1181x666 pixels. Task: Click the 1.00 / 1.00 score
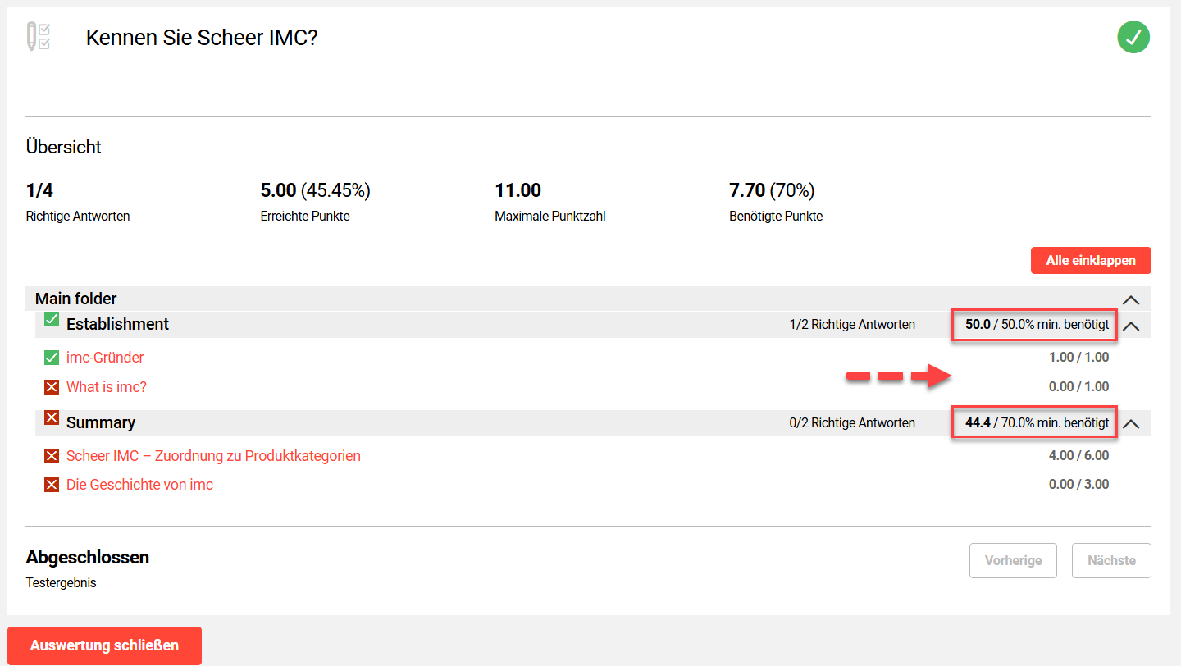point(1079,358)
